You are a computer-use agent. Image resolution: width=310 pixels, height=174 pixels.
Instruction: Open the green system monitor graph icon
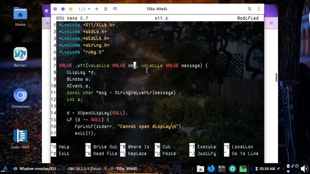point(243,169)
